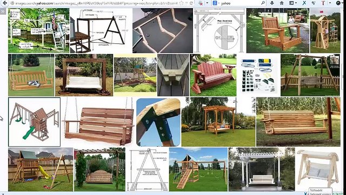Open the A-frame swing beside picket fence

pyautogui.click(x=310, y=75)
